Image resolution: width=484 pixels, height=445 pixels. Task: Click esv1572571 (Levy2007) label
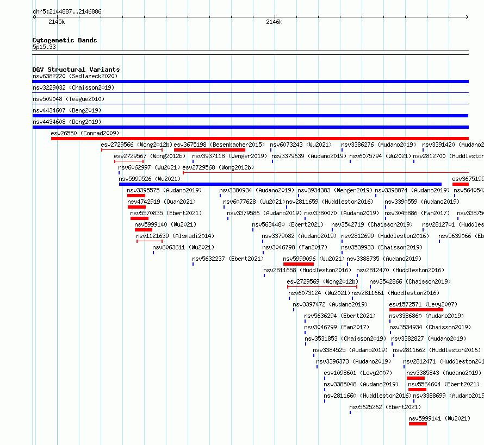coord(423,304)
